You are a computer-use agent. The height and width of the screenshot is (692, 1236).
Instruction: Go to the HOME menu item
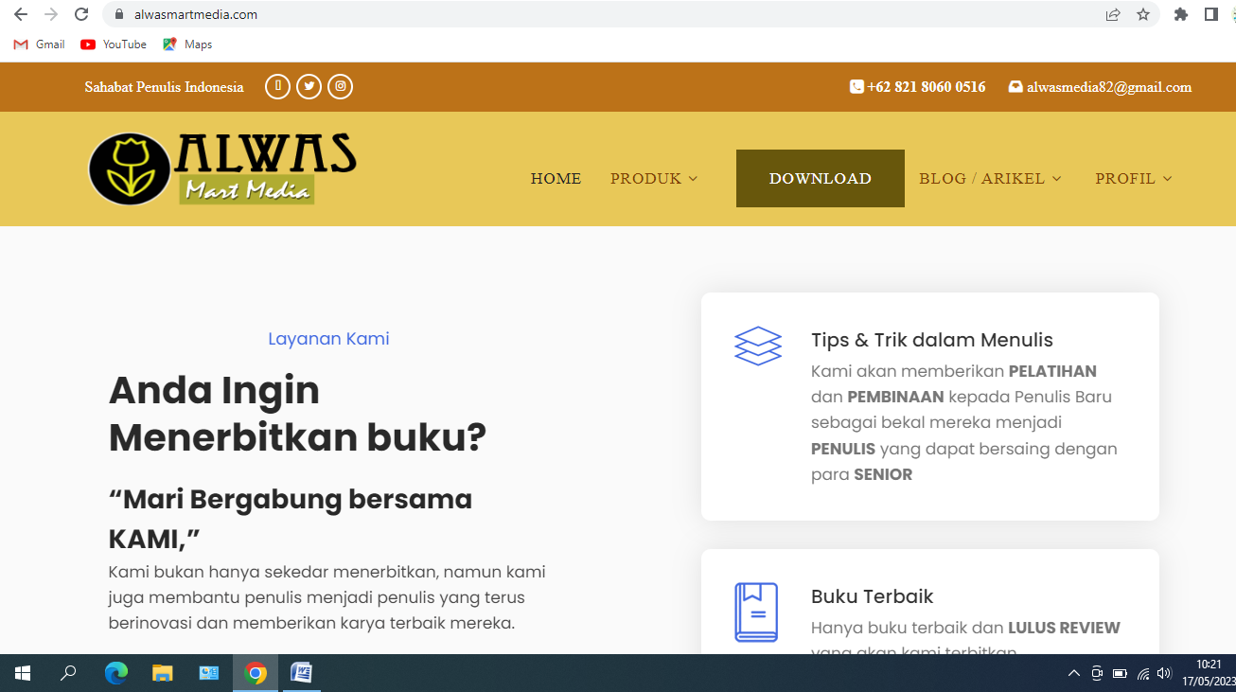(556, 178)
